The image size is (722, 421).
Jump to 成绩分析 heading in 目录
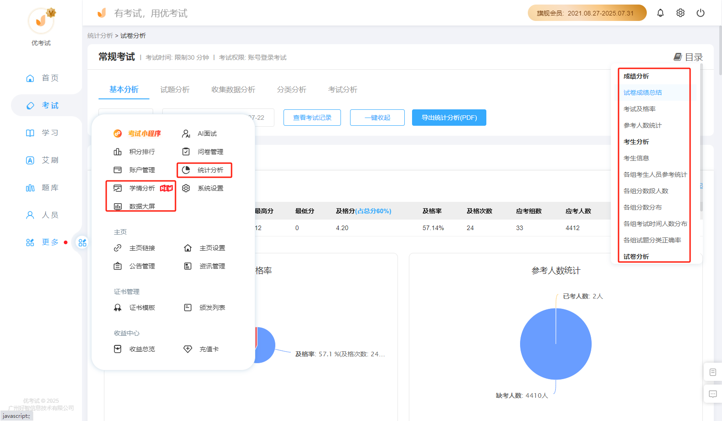point(636,76)
